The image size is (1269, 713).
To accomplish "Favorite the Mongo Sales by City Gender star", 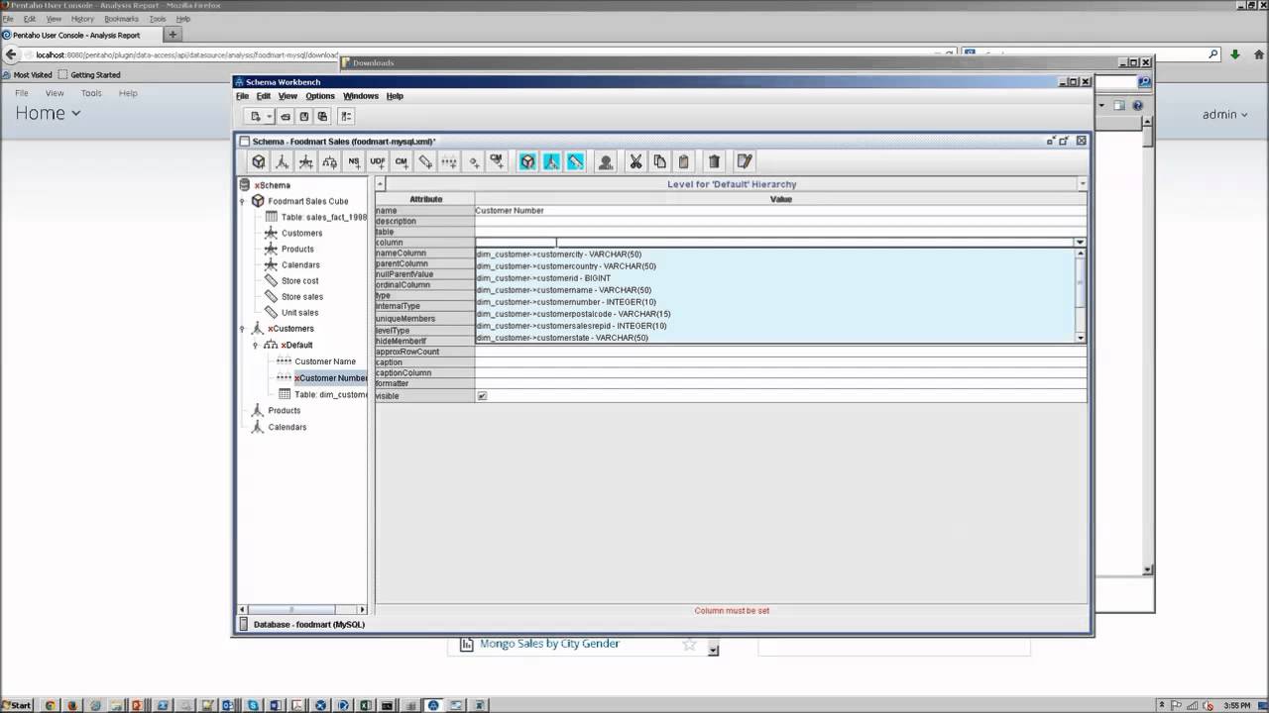I will point(689,645).
